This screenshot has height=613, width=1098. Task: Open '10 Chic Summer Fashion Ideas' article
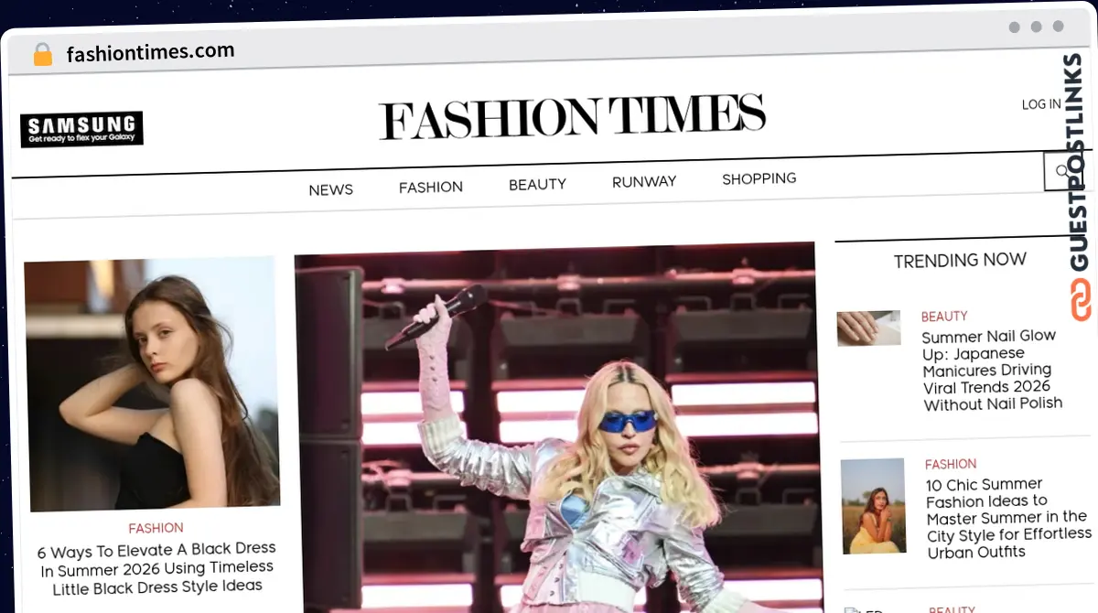(x=1008, y=518)
